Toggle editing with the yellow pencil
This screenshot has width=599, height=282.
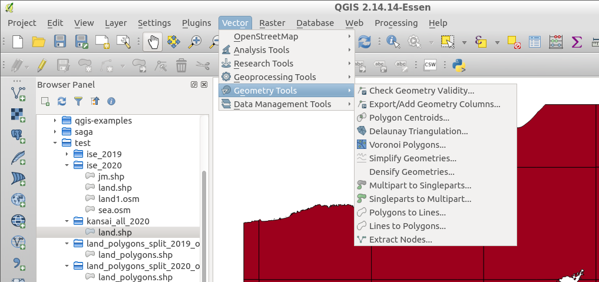(42, 65)
